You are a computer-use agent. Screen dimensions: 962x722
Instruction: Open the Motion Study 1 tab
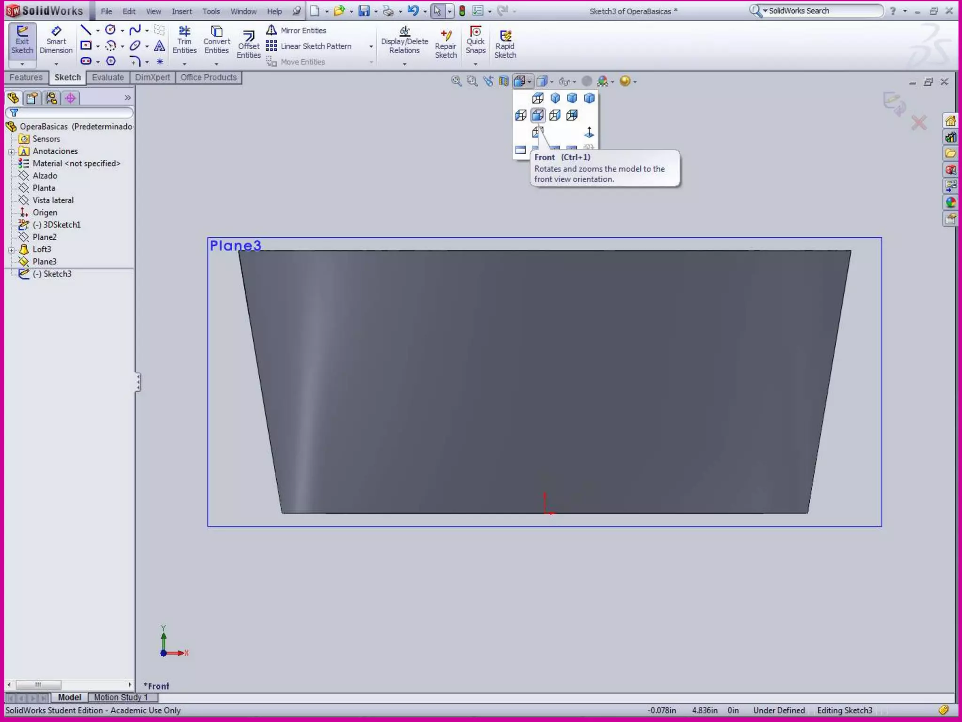121,697
